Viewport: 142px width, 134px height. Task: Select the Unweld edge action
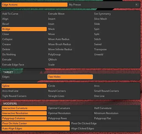pyautogui.click(x=98, y=54)
